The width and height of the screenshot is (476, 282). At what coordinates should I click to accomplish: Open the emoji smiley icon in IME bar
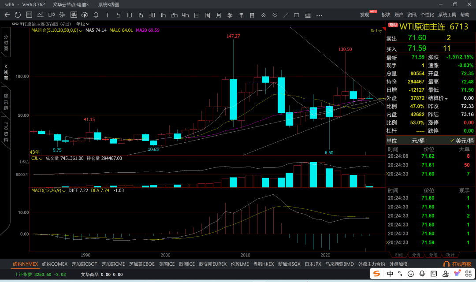(411, 274)
